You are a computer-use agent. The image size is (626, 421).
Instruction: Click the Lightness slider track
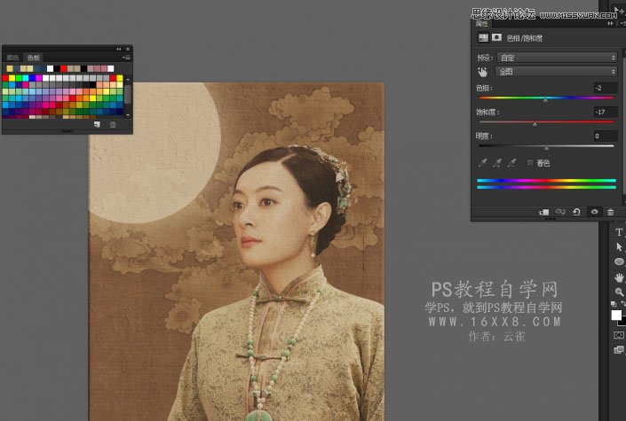[546, 146]
